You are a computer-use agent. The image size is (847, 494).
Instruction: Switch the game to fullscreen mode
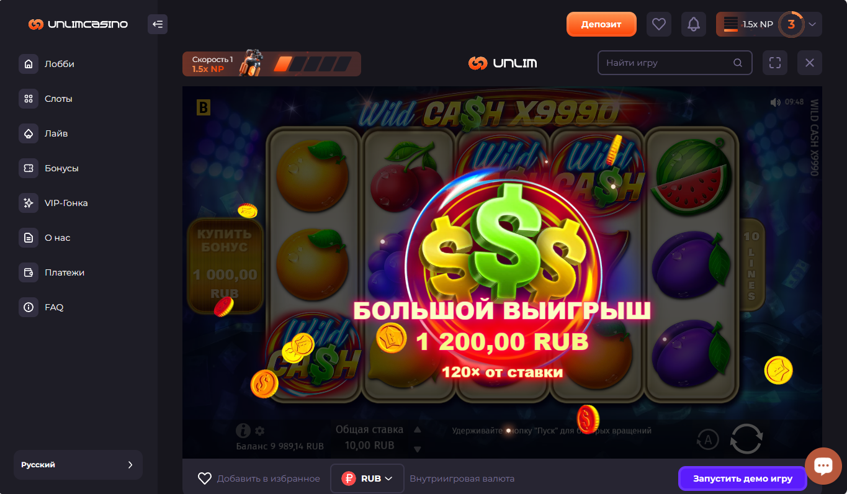774,63
